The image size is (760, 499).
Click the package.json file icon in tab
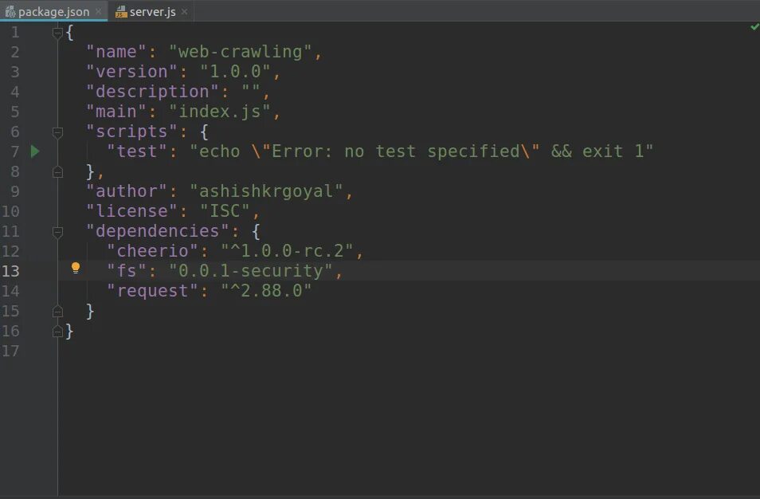point(10,12)
